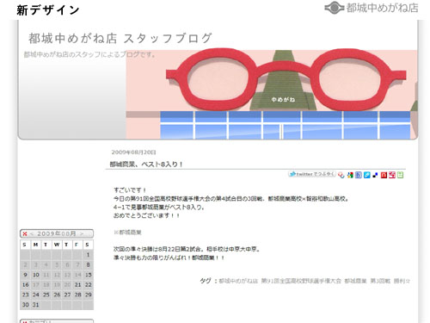Open the post title 都城商業、ベスト8入り!
This screenshot has width=430, height=323.
[x=146, y=165]
